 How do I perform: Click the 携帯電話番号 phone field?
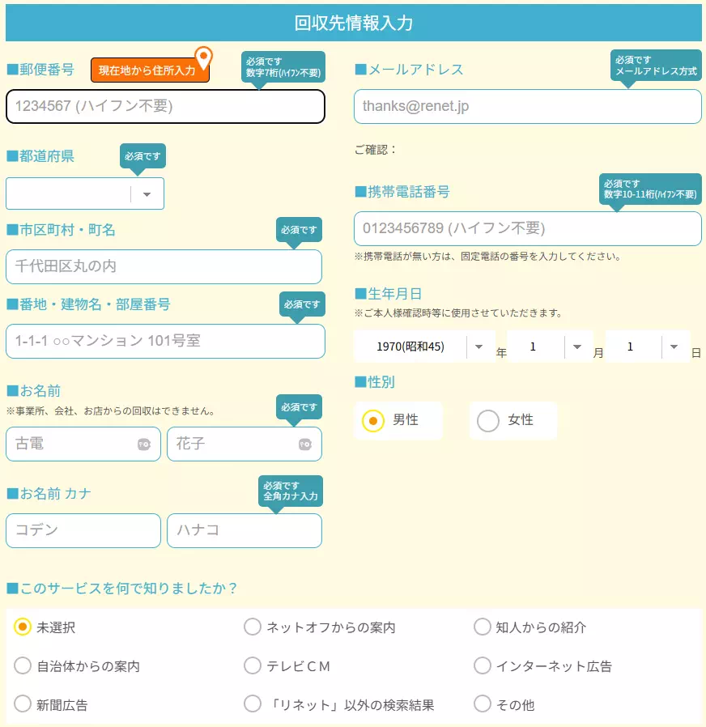(527, 228)
